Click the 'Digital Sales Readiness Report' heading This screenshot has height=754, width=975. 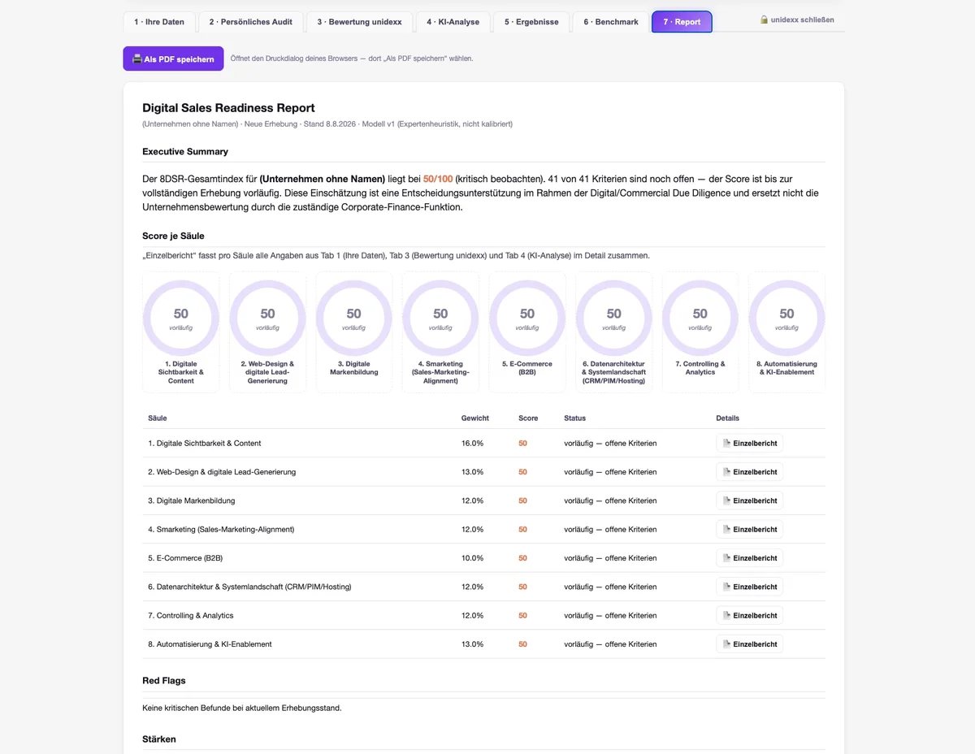pos(228,108)
